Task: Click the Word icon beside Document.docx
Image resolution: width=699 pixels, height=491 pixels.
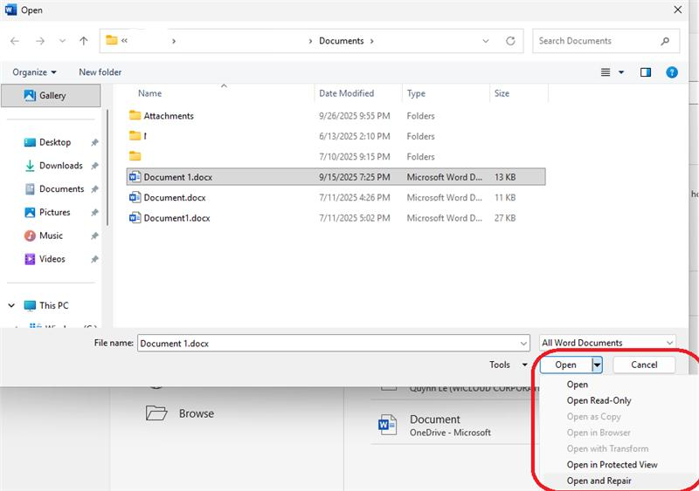Action: (135, 197)
